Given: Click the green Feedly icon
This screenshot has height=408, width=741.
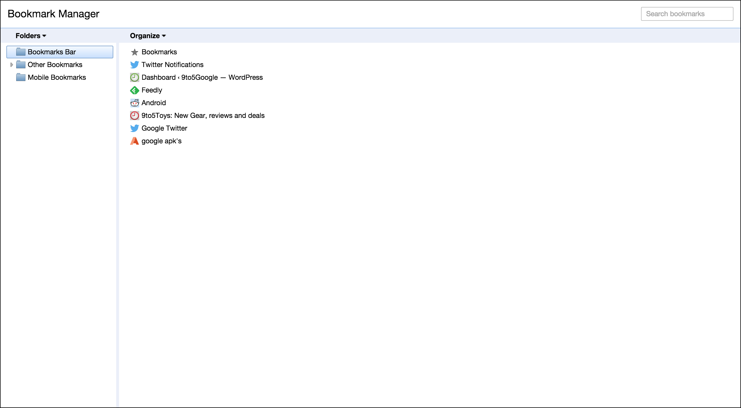Looking at the screenshot, I should pyautogui.click(x=134, y=90).
